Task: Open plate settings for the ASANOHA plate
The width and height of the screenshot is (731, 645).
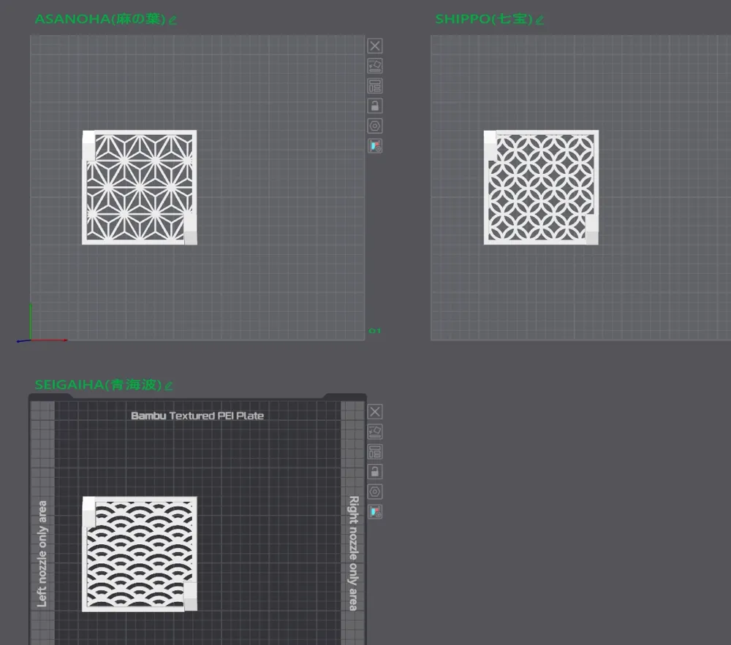Action: point(375,126)
